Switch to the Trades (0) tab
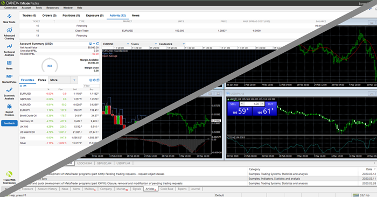Screen dimensions: 377x197 click(x=29, y=16)
